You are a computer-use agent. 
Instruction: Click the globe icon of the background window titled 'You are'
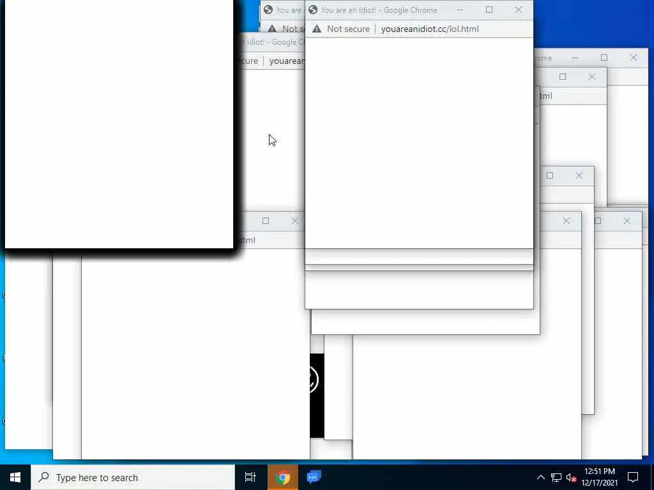point(268,10)
